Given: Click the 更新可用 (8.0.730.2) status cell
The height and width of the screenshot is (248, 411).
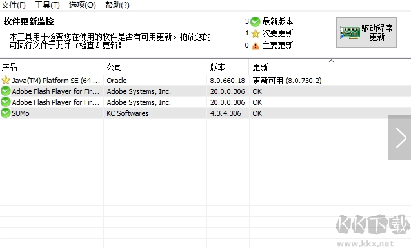Looking at the screenshot, I should point(287,81).
